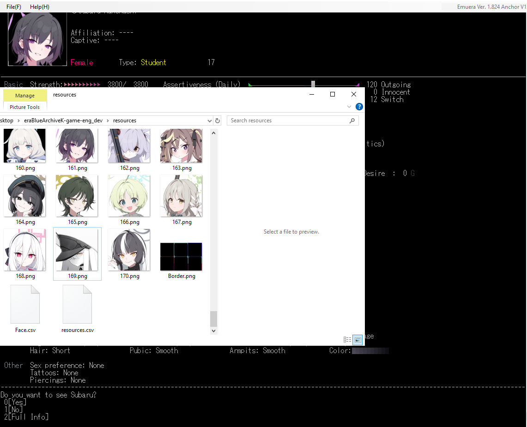Click the 'Pubic: Smooth' text
Image resolution: width=527 pixels, height=427 pixels.
(154, 351)
